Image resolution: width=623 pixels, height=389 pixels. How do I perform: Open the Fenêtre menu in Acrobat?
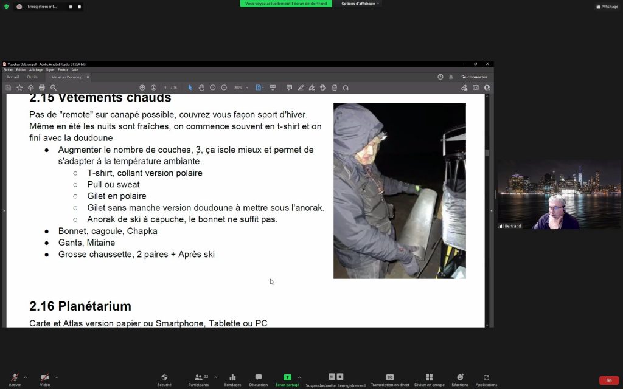pyautogui.click(x=63, y=70)
